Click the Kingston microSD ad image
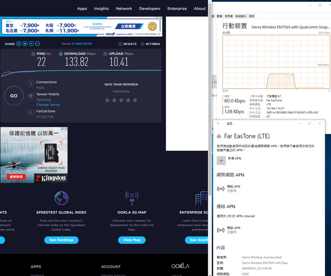Screen dimensions: 331x276 click(x=34, y=155)
